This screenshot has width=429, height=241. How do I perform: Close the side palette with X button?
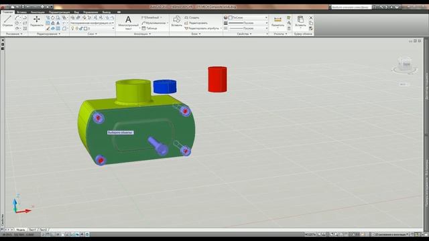tap(3, 40)
